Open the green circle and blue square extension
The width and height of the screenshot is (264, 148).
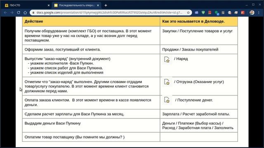(217, 13)
